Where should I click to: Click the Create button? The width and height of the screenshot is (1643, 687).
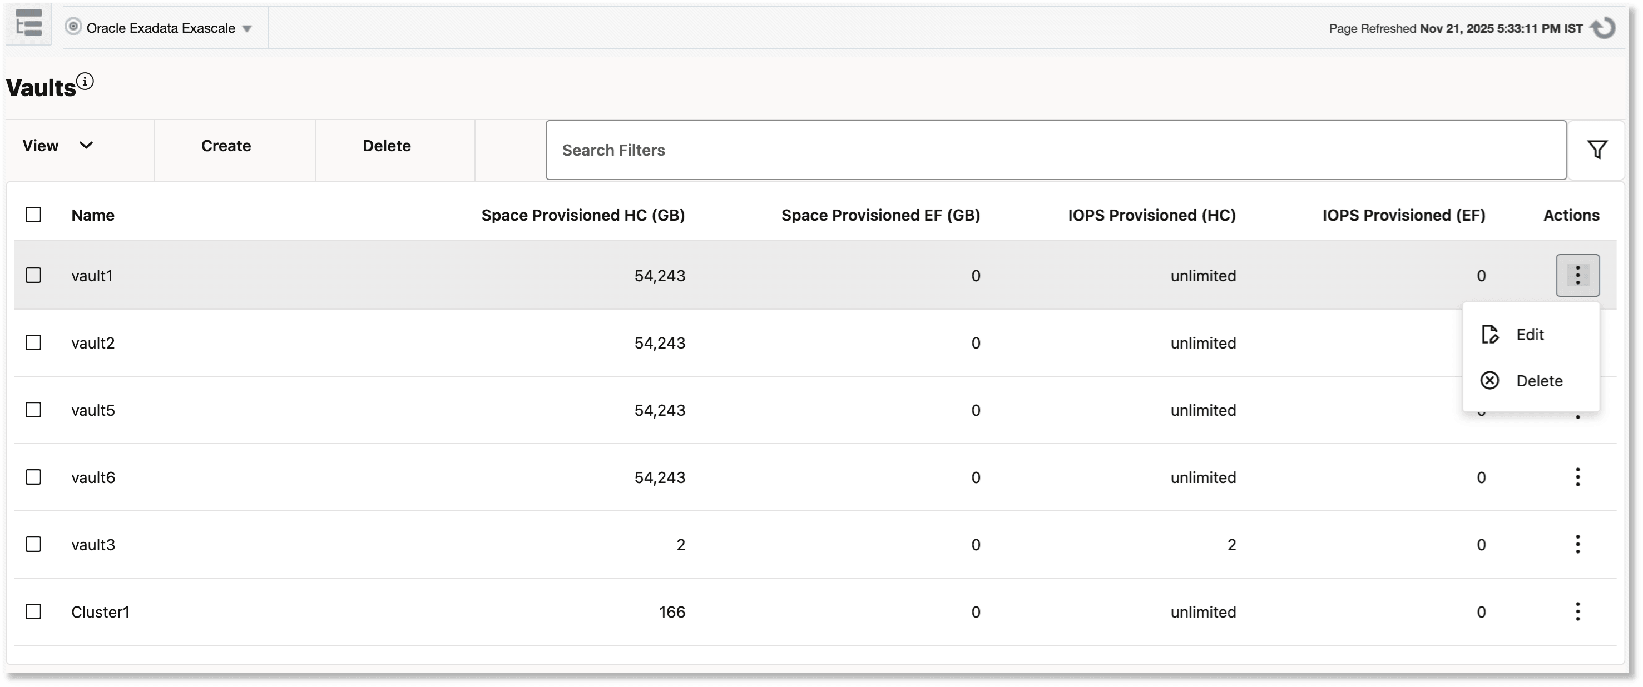click(226, 146)
